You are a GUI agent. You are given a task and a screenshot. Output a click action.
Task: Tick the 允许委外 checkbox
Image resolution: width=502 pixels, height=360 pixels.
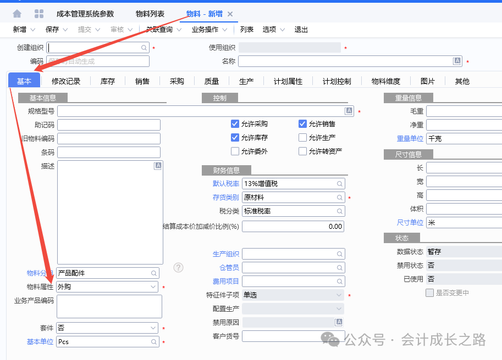[x=235, y=151]
